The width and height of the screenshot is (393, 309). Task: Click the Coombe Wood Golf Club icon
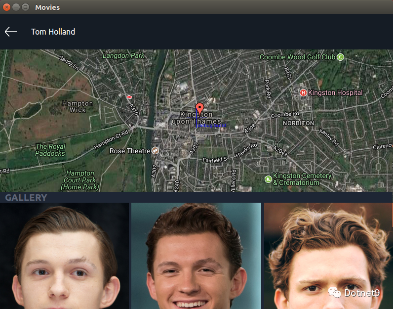340,57
